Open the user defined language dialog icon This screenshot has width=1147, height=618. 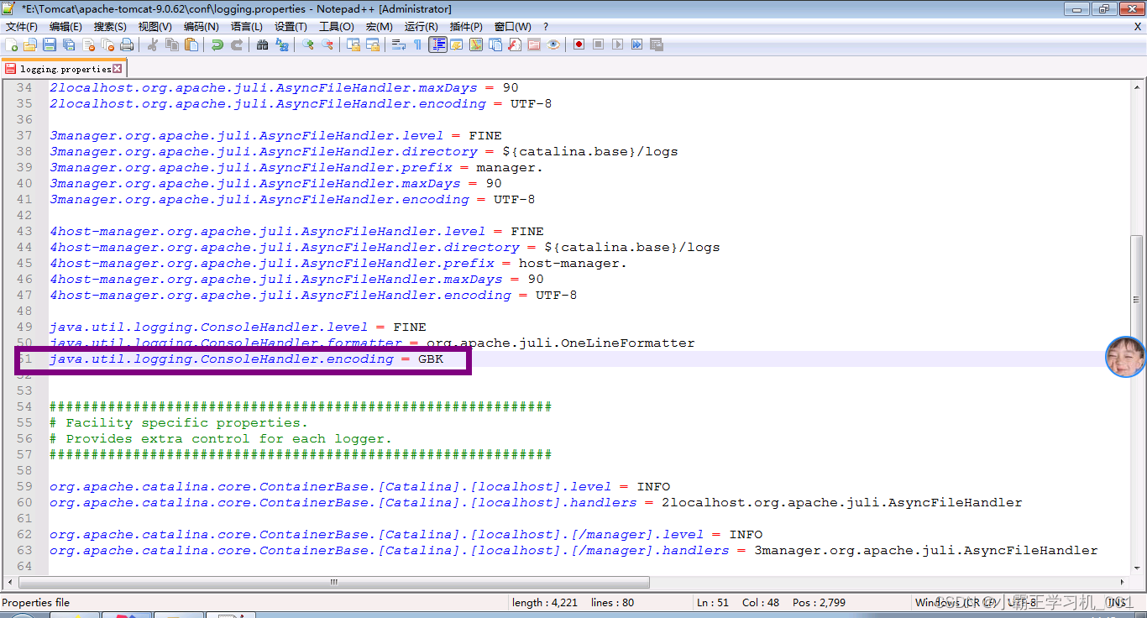(456, 45)
